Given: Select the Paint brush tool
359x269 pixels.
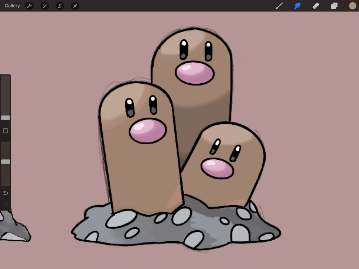Looking at the screenshot, I should 279,6.
